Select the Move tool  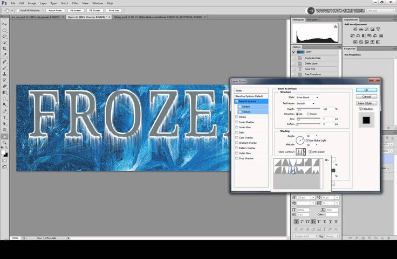(x=4, y=24)
